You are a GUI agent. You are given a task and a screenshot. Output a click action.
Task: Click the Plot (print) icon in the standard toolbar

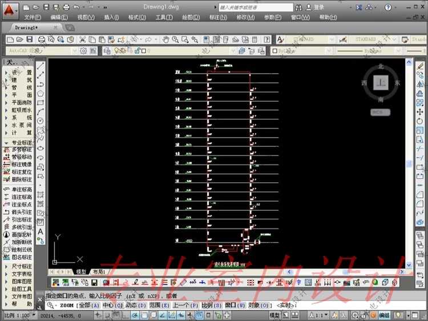42,39
